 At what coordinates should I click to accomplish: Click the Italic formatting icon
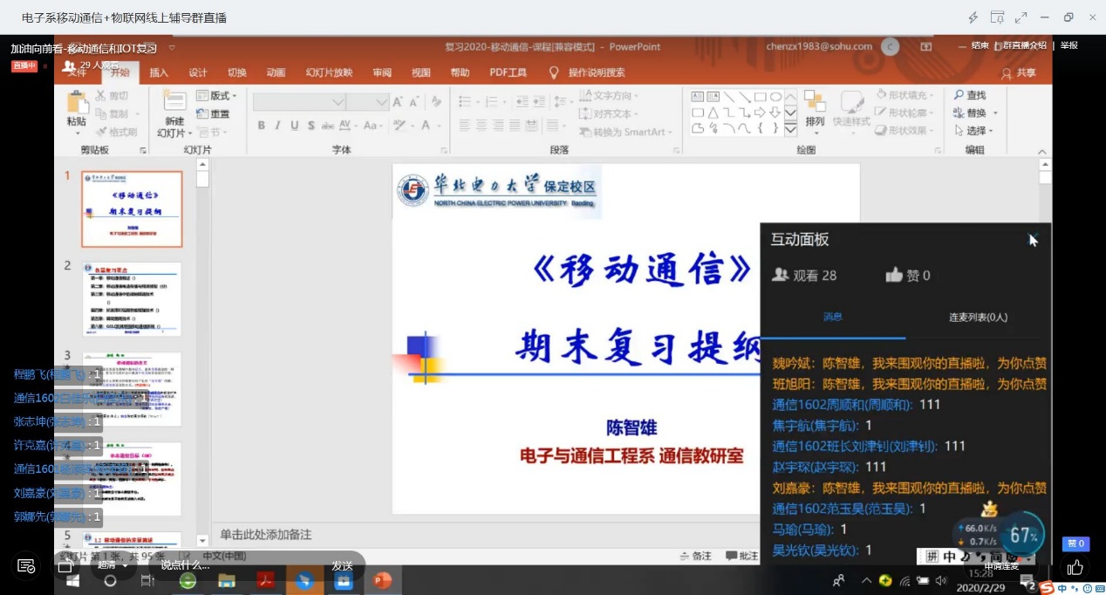tap(277, 126)
